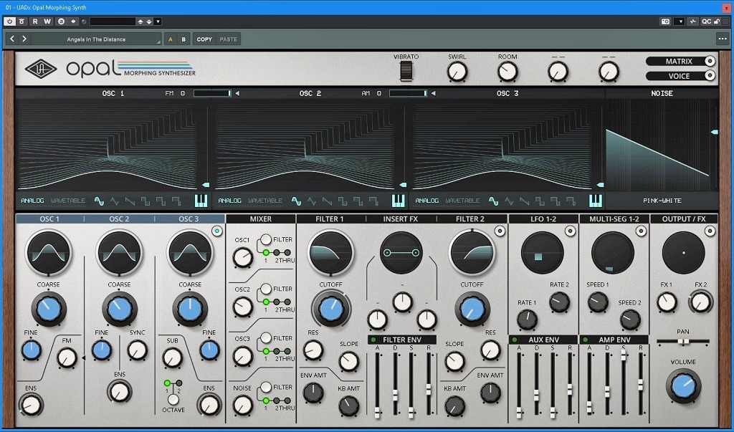Select the FILTER 1 section tab
The width and height of the screenshot is (734, 432).
point(330,219)
